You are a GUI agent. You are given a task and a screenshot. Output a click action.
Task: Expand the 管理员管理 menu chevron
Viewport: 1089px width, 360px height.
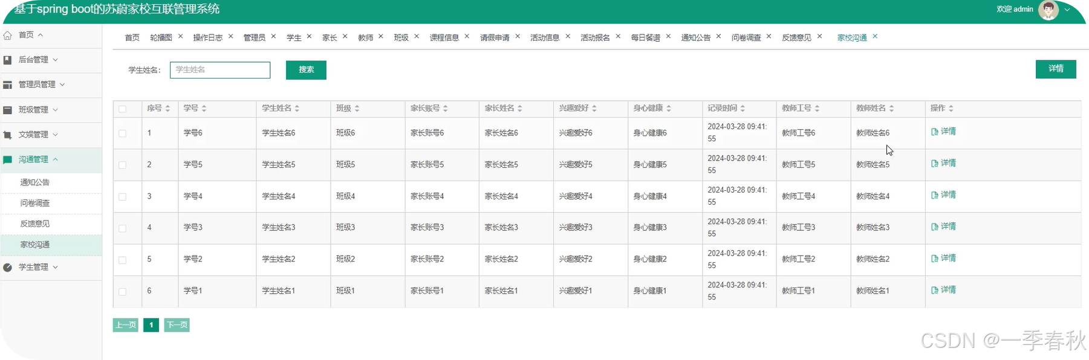point(62,85)
